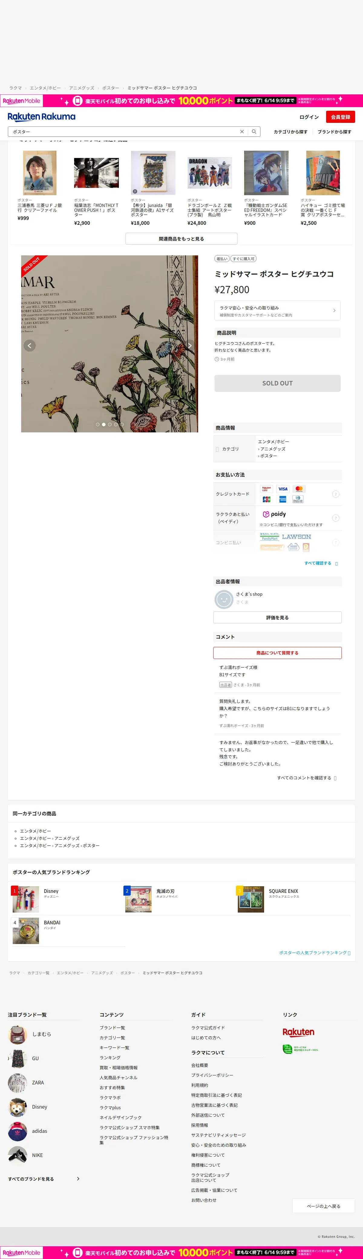Screen dimensions: 363x1259
Task: Click 商品について質問する button
Action: pos(277,652)
